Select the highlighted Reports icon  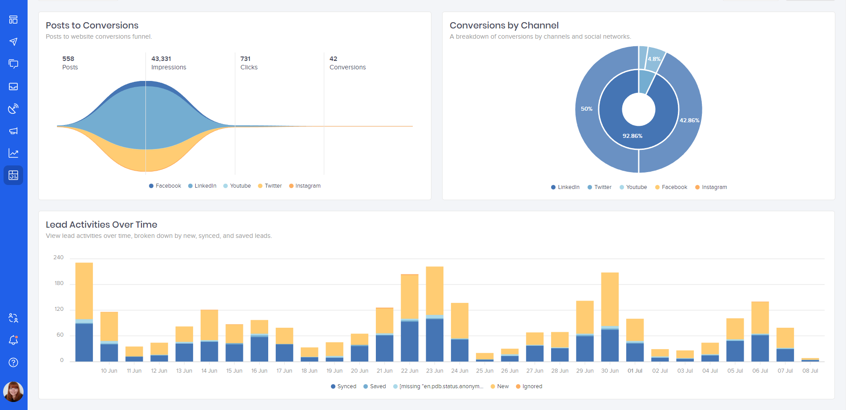pos(13,175)
